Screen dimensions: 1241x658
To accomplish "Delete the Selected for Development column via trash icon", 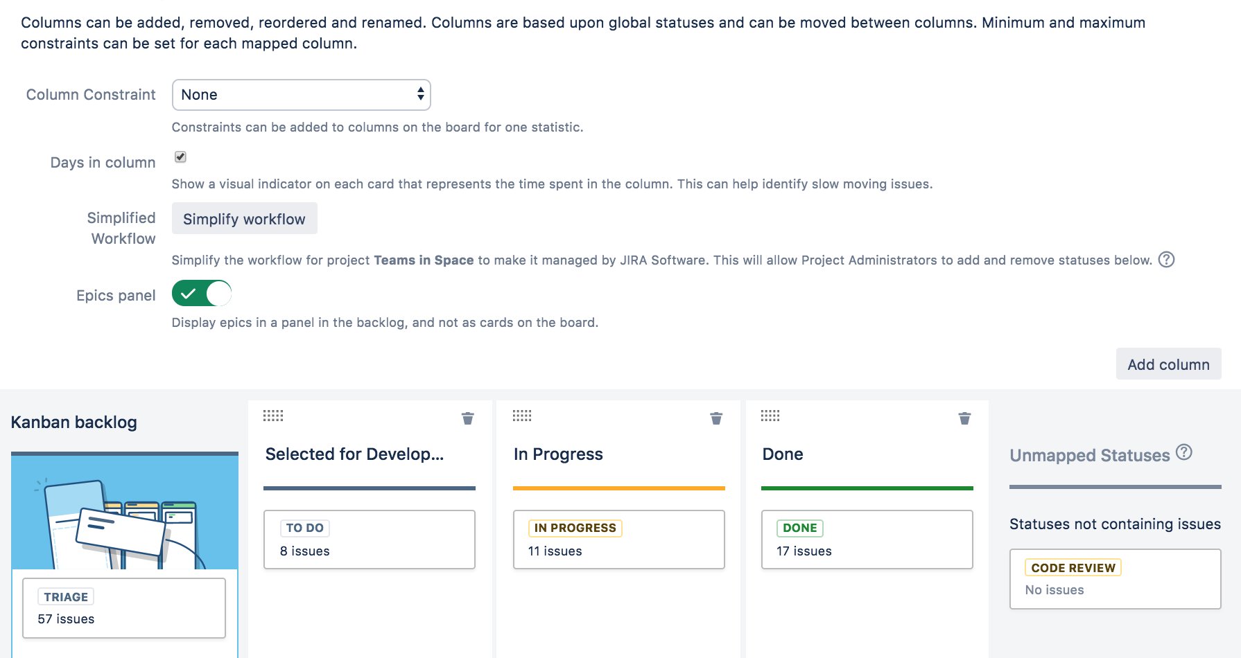I will pos(468,418).
